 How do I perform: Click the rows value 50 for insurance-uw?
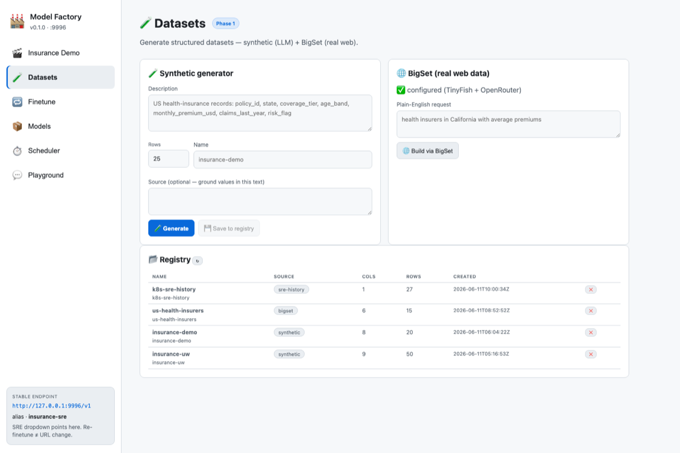coord(410,354)
